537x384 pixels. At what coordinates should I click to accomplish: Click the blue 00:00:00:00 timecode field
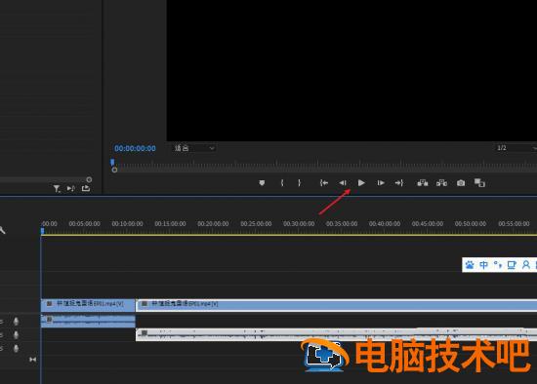click(x=135, y=148)
